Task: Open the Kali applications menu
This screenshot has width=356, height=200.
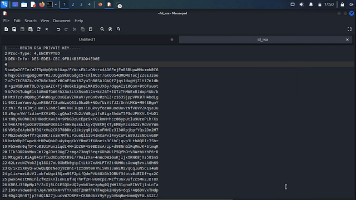Action: (4, 4)
